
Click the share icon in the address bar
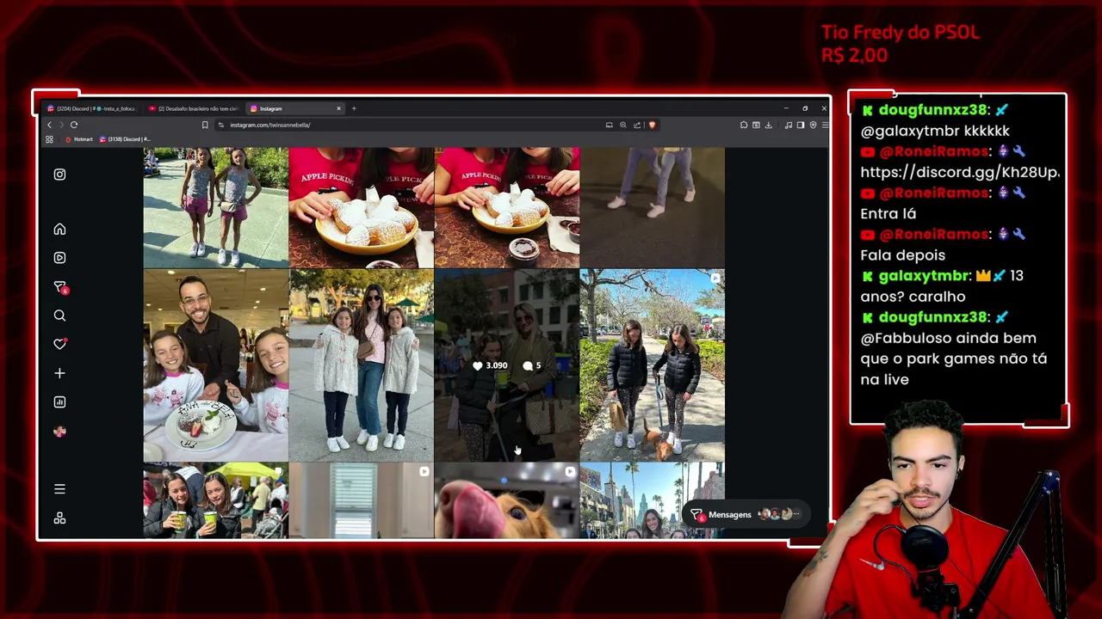click(x=637, y=125)
